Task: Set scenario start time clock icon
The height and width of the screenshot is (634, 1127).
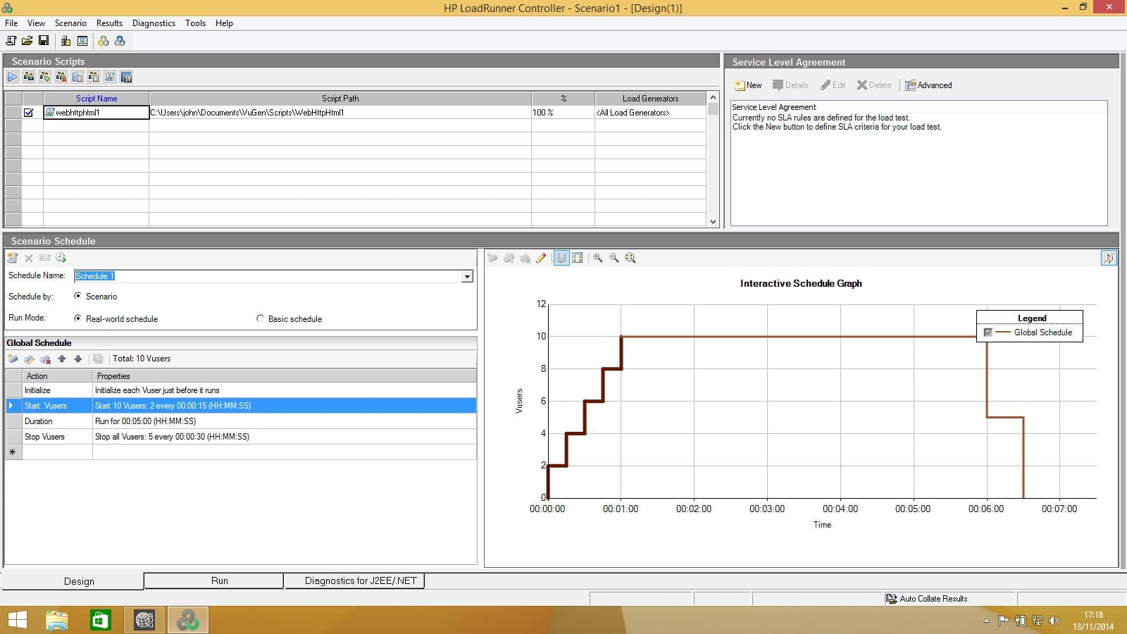Action: 61,258
